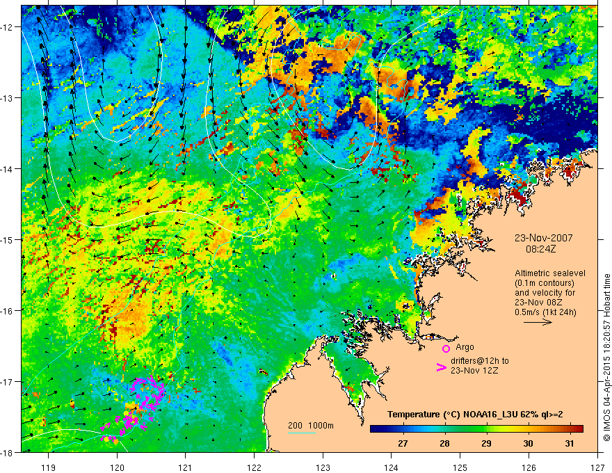Click the color bar tick label 27
The image size is (612, 473).
(x=403, y=443)
